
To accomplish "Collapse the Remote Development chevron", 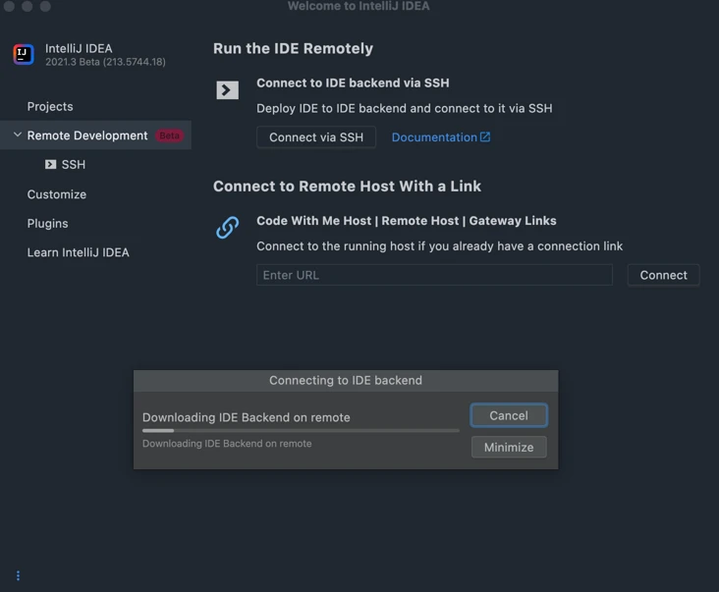I will (18, 135).
